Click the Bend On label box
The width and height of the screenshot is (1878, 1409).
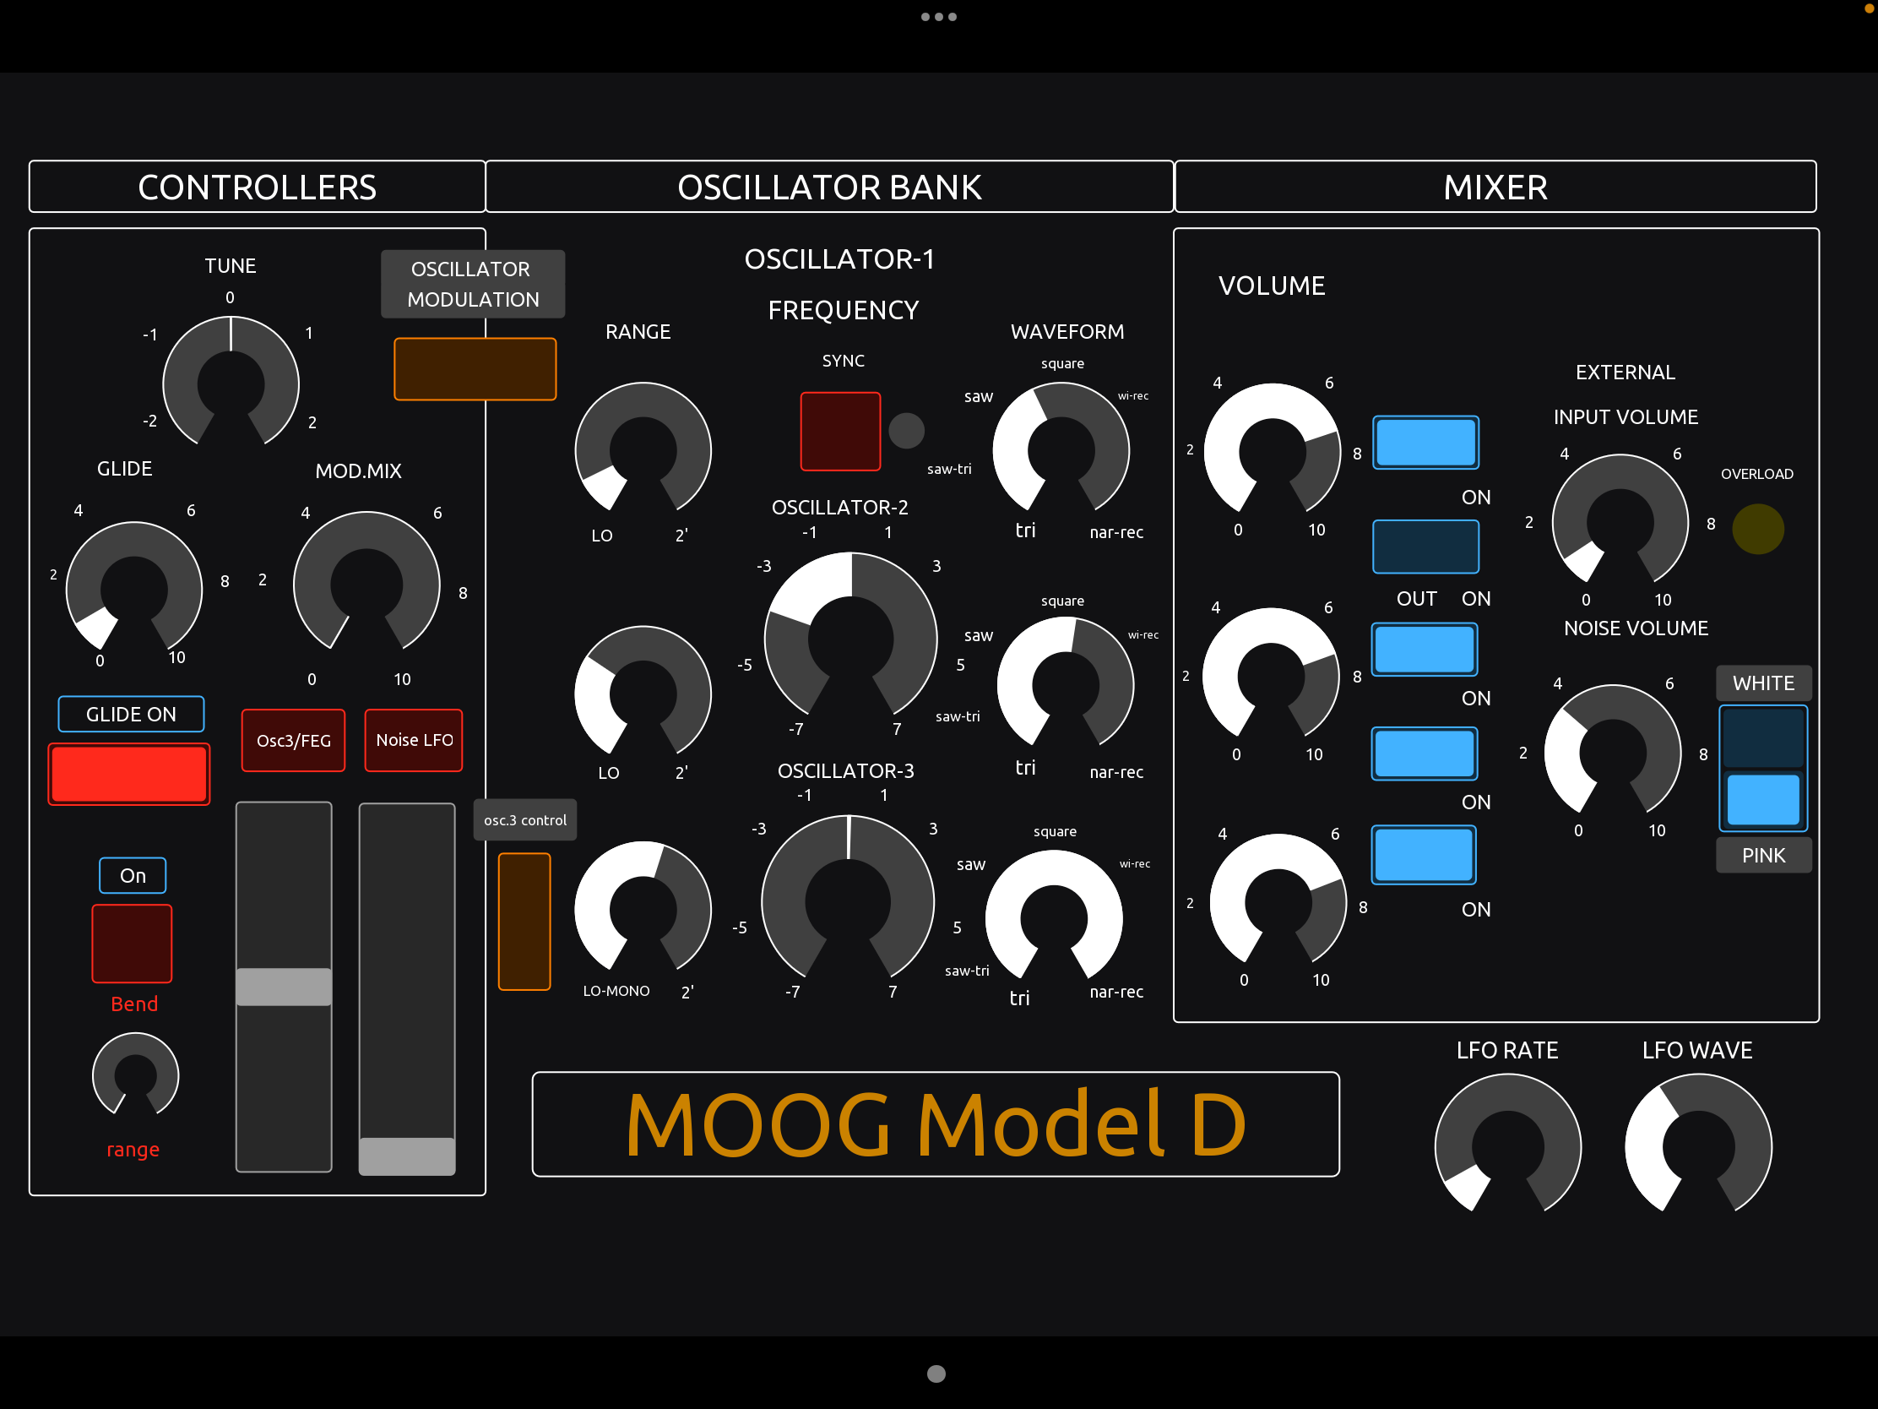tap(133, 876)
